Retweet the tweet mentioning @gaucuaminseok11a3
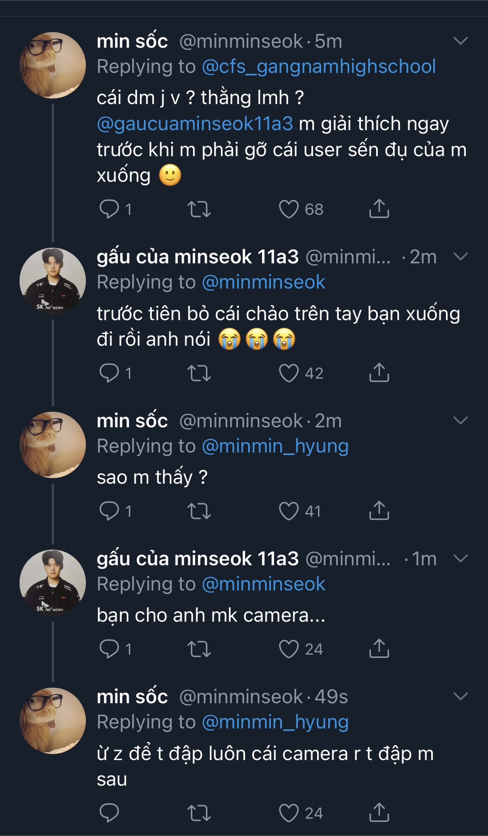488x836 pixels. (199, 209)
